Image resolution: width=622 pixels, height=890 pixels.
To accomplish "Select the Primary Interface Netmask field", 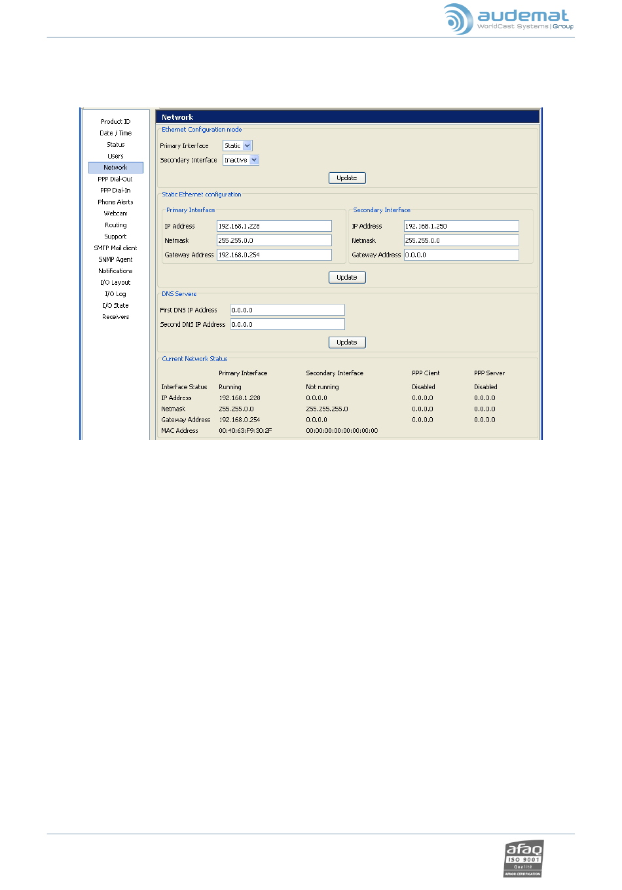I will point(274,241).
